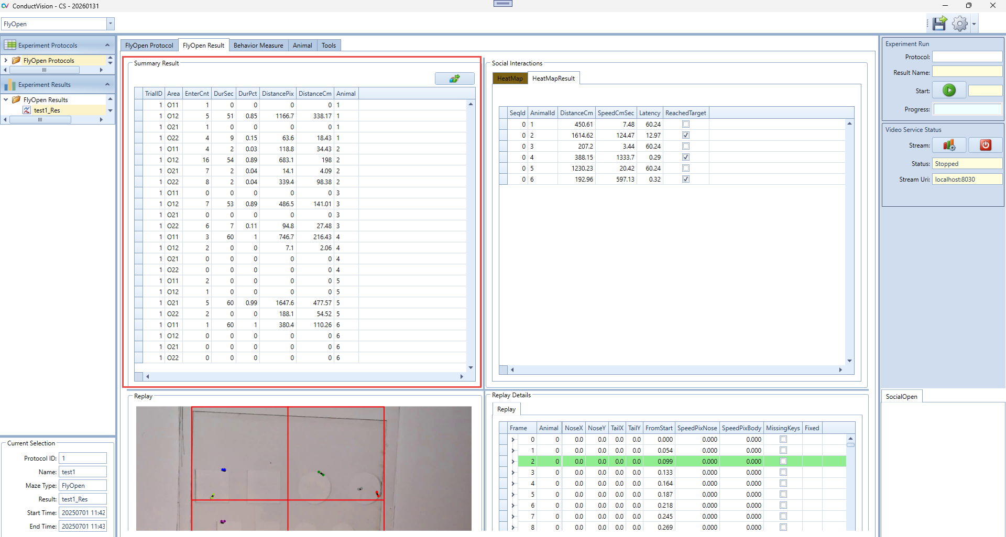Screen dimensions: 1006x537
Task: Open the HeatMapResult tab
Action: click(553, 79)
